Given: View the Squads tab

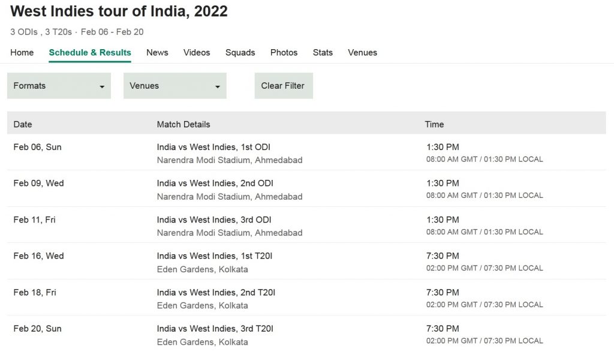Looking at the screenshot, I should [x=240, y=53].
